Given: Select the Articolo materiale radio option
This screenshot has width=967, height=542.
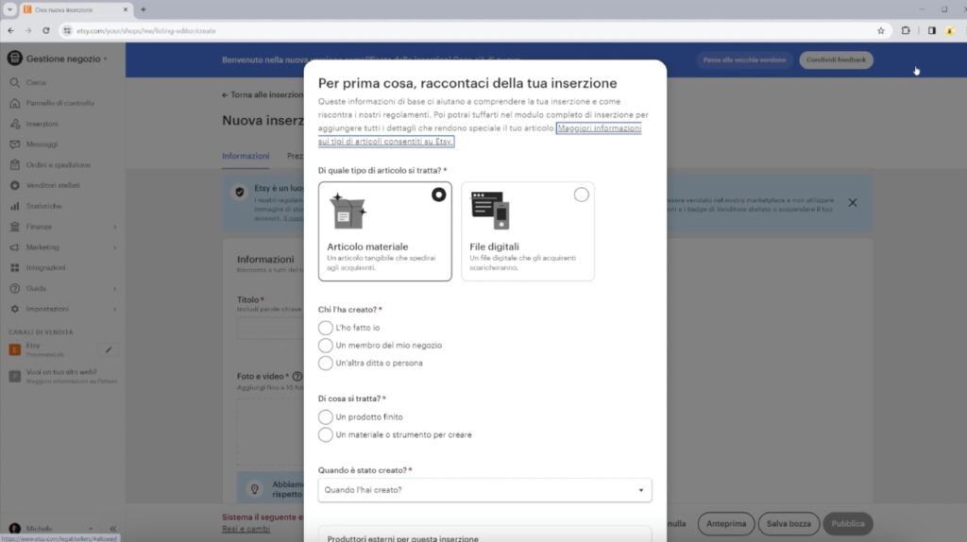Looking at the screenshot, I should (x=438, y=195).
